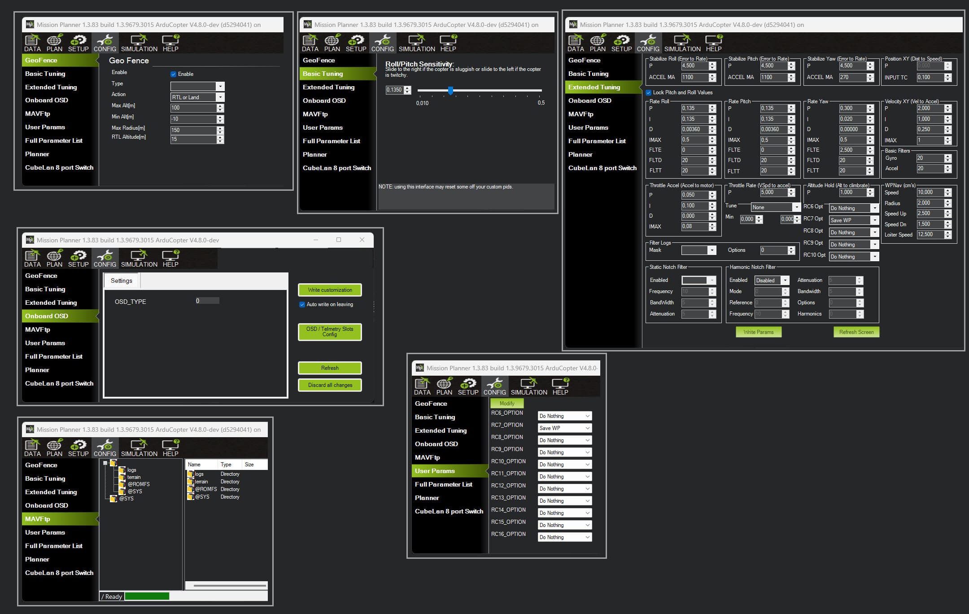The width and height of the screenshot is (969, 614).
Task: Click the green progress bar in MAVFtp
Action: (147, 596)
